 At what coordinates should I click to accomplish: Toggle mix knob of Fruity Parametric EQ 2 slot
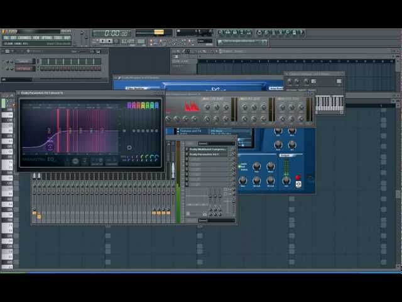(x=233, y=154)
